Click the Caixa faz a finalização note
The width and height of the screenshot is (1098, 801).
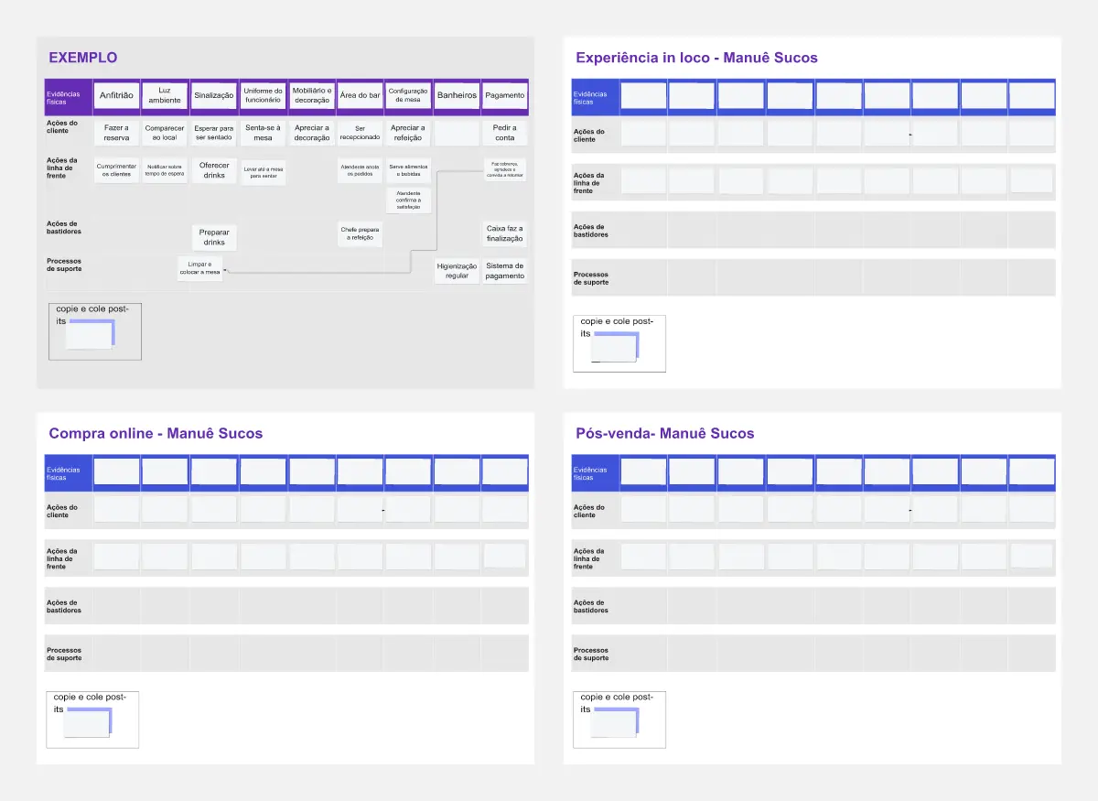pyautogui.click(x=505, y=233)
